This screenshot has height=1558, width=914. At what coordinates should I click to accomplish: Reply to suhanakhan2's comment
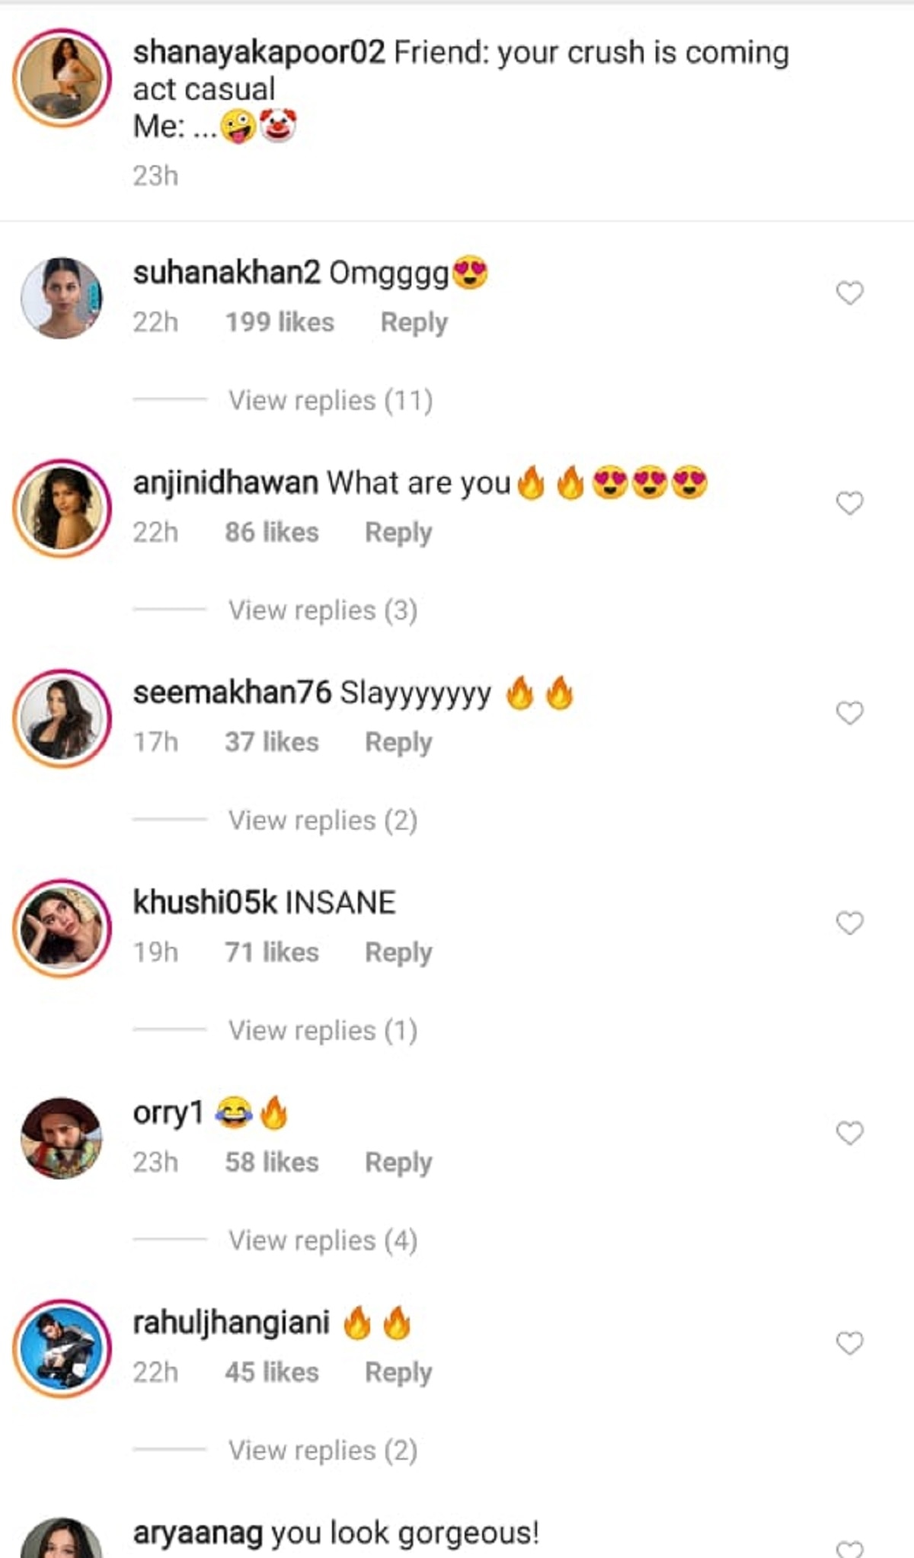point(414,322)
